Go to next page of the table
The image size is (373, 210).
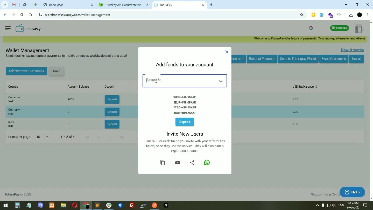[110, 137]
